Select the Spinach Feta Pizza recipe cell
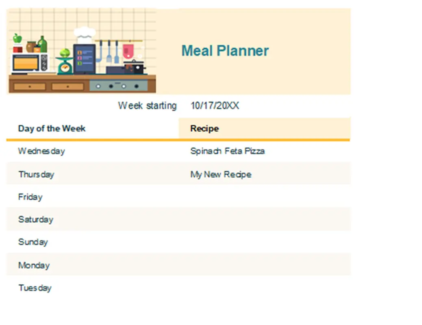 (227, 151)
